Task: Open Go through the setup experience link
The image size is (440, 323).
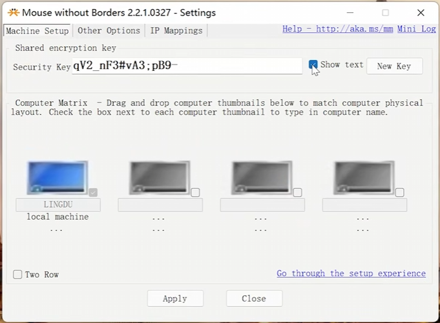Action: click(351, 273)
